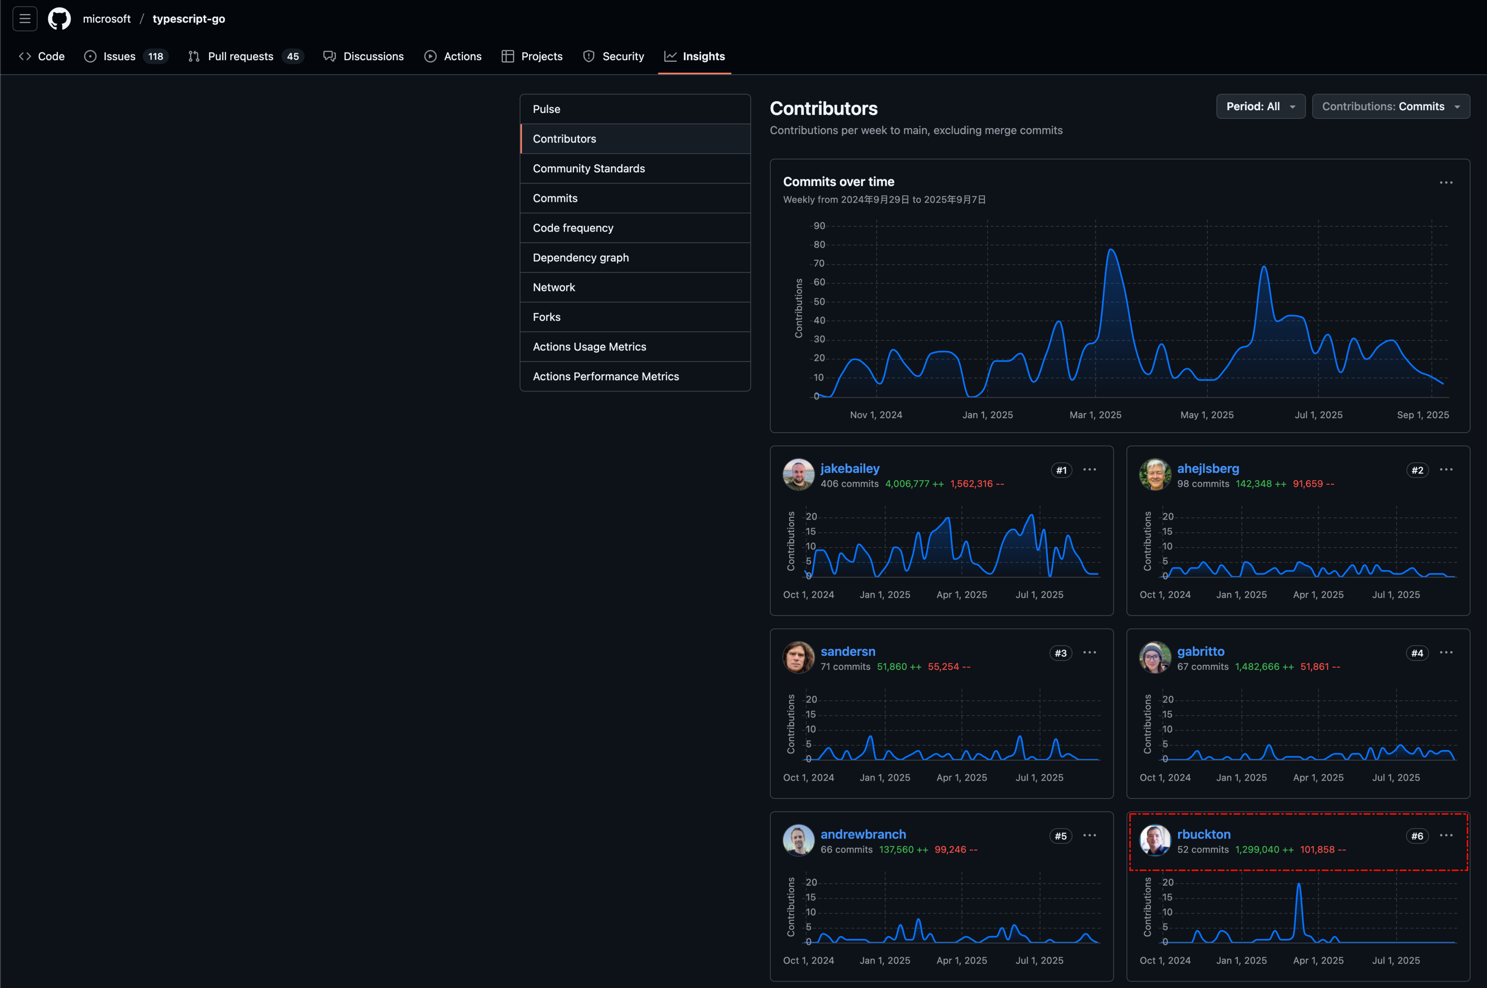Screen dimensions: 1487x988
Task: Open gabritto's profile link
Action: [x=1201, y=651]
